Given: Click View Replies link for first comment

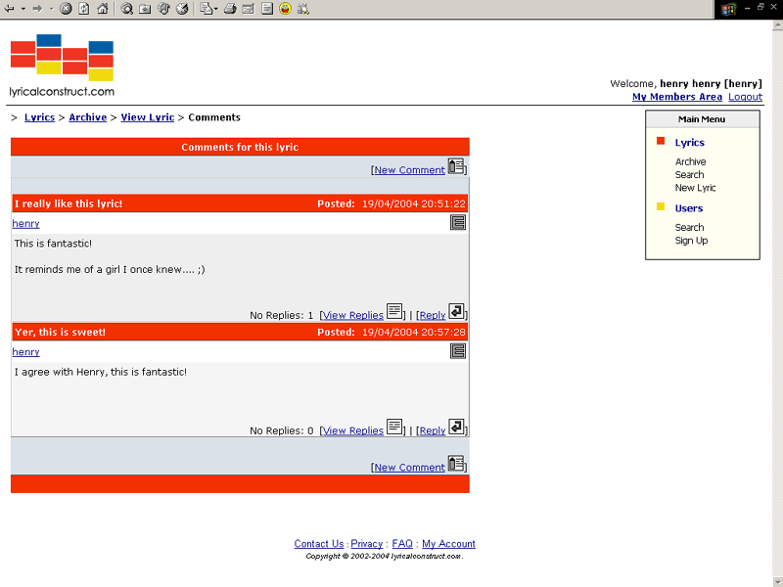Looking at the screenshot, I should pyautogui.click(x=353, y=315).
